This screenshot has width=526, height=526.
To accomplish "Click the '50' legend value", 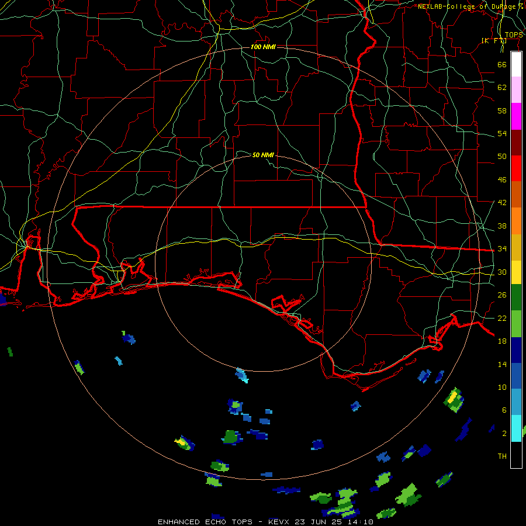I will click(x=502, y=156).
